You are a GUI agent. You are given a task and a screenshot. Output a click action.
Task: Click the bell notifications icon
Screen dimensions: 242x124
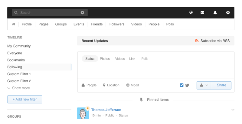click(x=215, y=12)
